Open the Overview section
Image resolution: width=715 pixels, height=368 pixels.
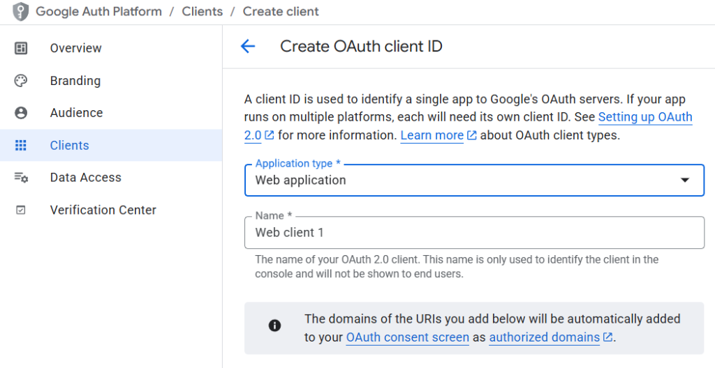111,48
